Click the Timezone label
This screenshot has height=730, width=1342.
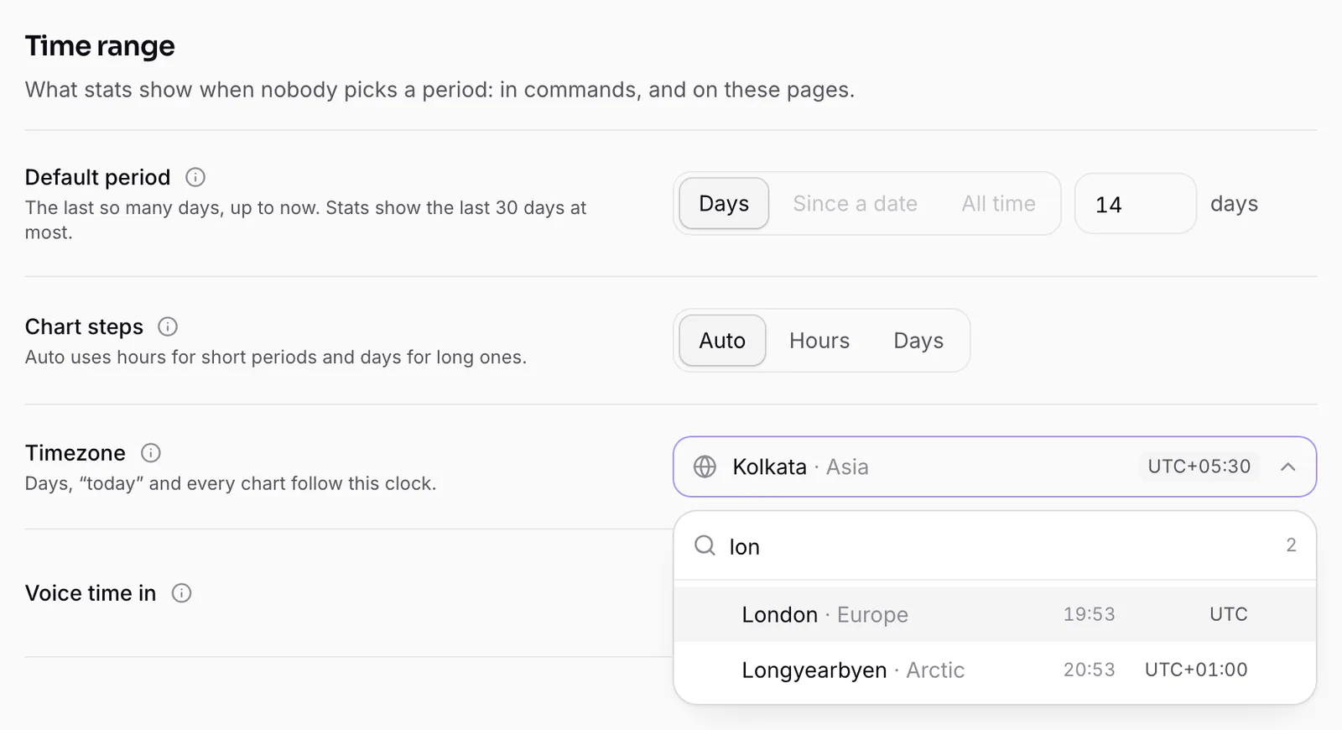75,453
